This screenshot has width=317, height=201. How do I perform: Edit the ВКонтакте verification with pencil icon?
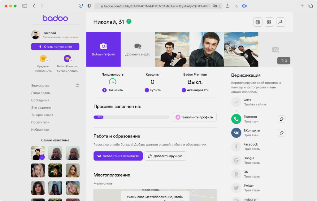[x=281, y=133]
